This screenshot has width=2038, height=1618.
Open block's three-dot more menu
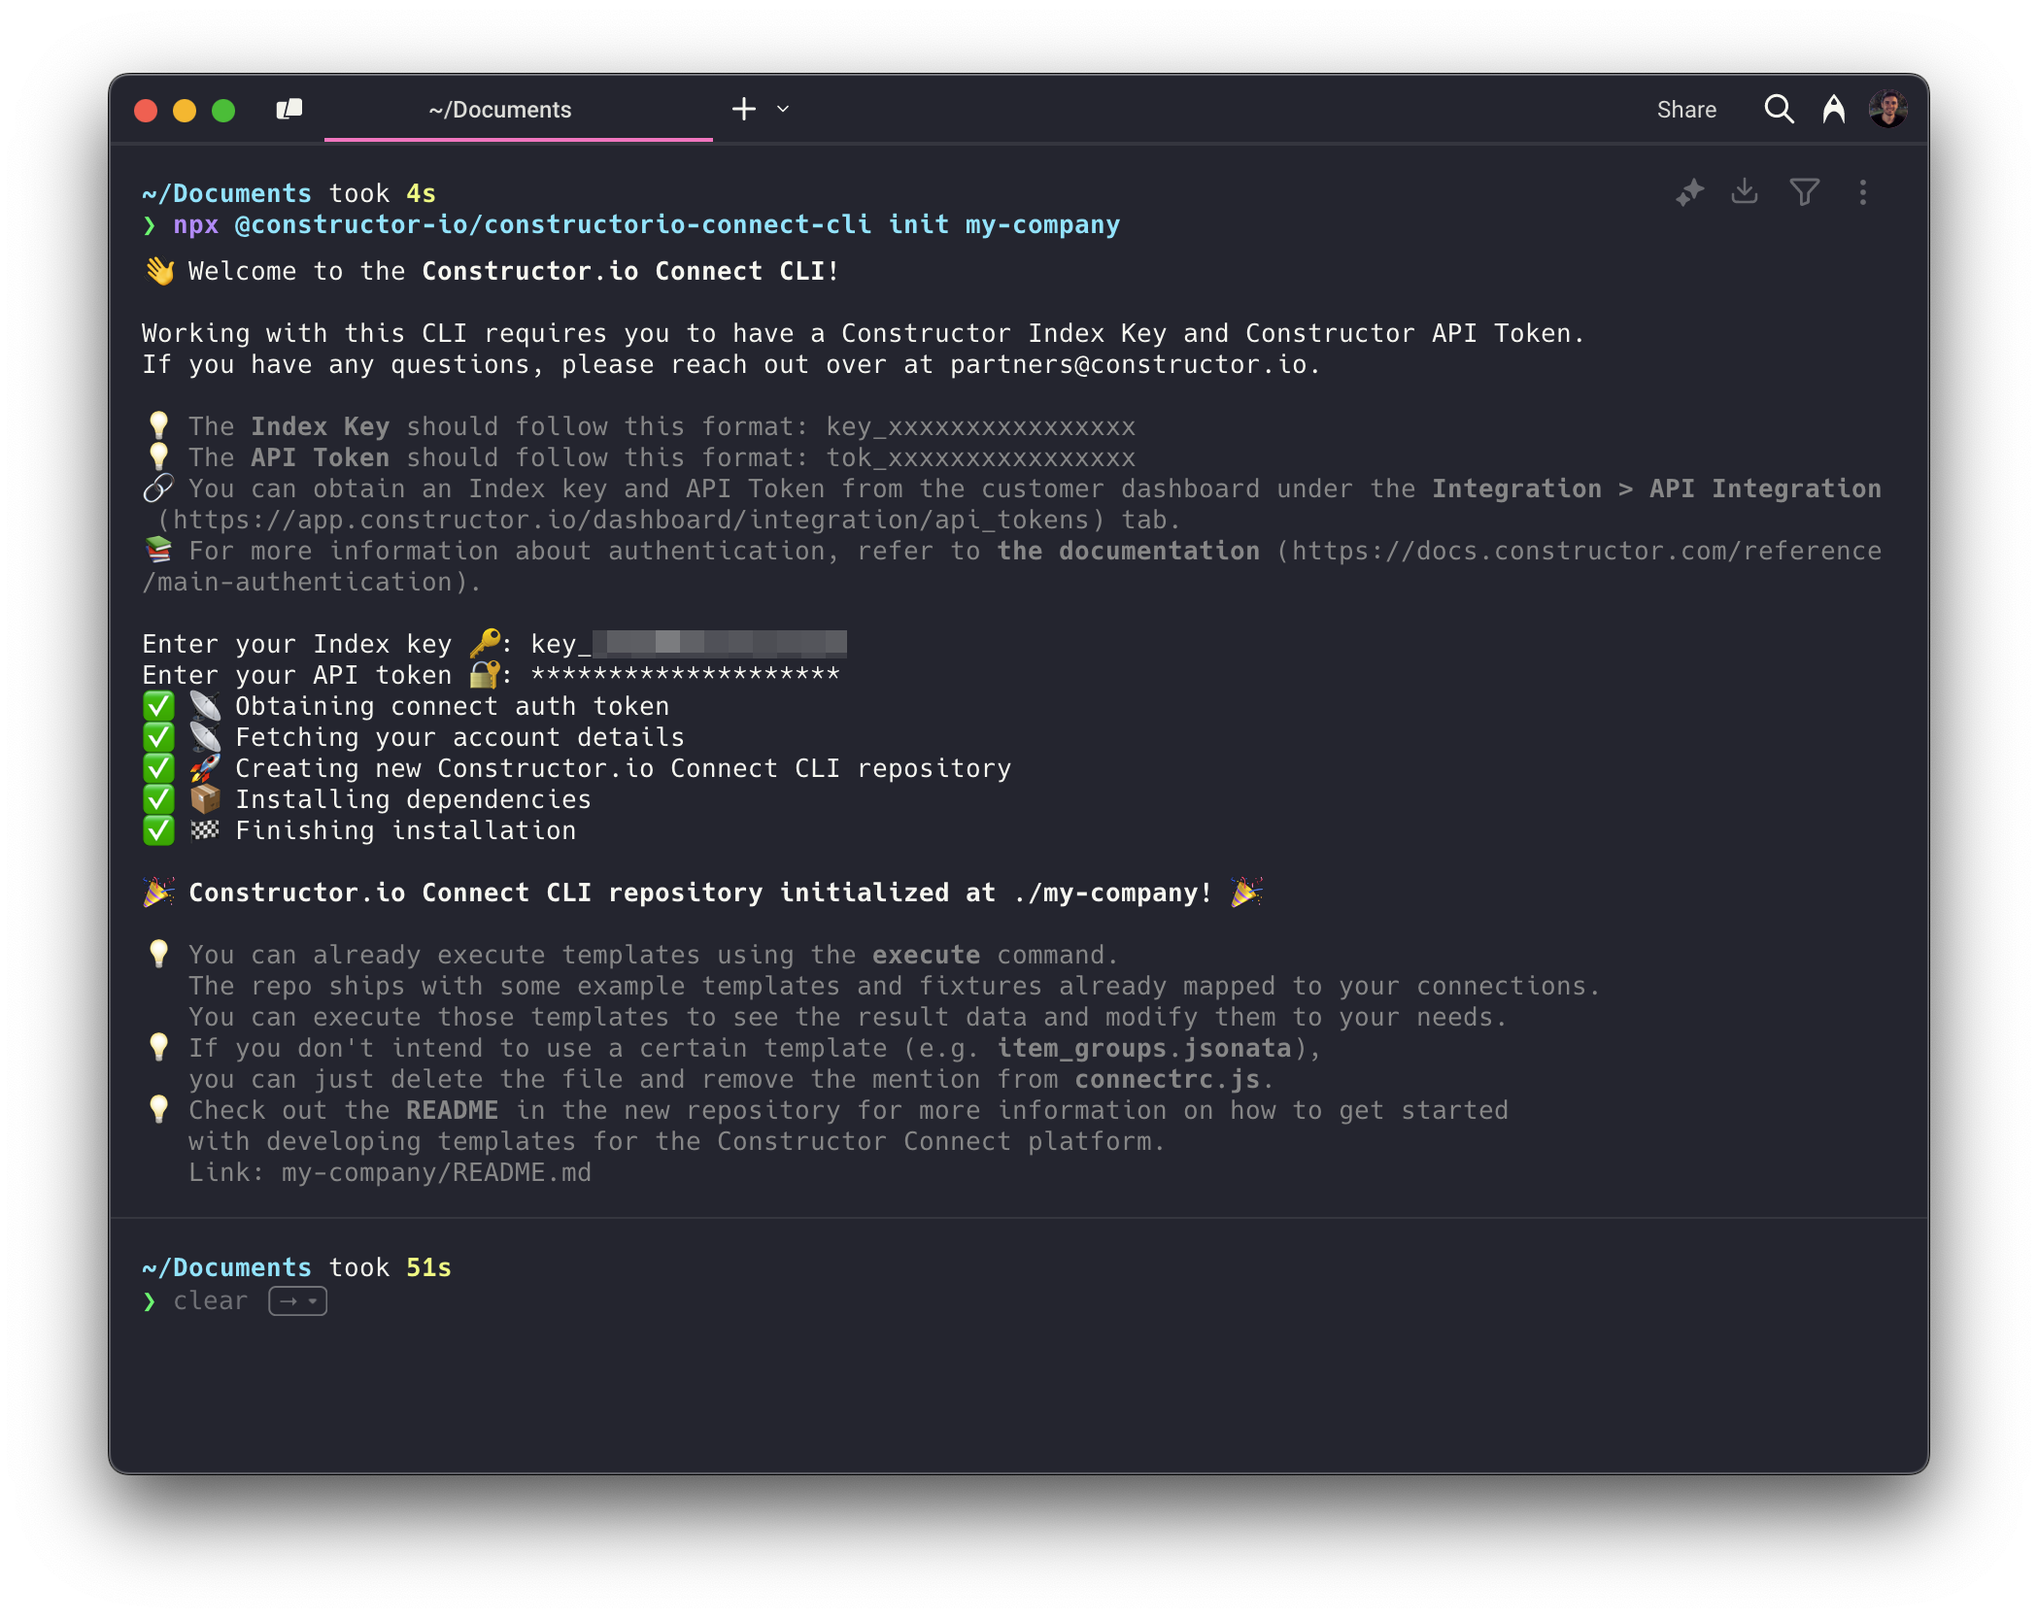(1862, 192)
